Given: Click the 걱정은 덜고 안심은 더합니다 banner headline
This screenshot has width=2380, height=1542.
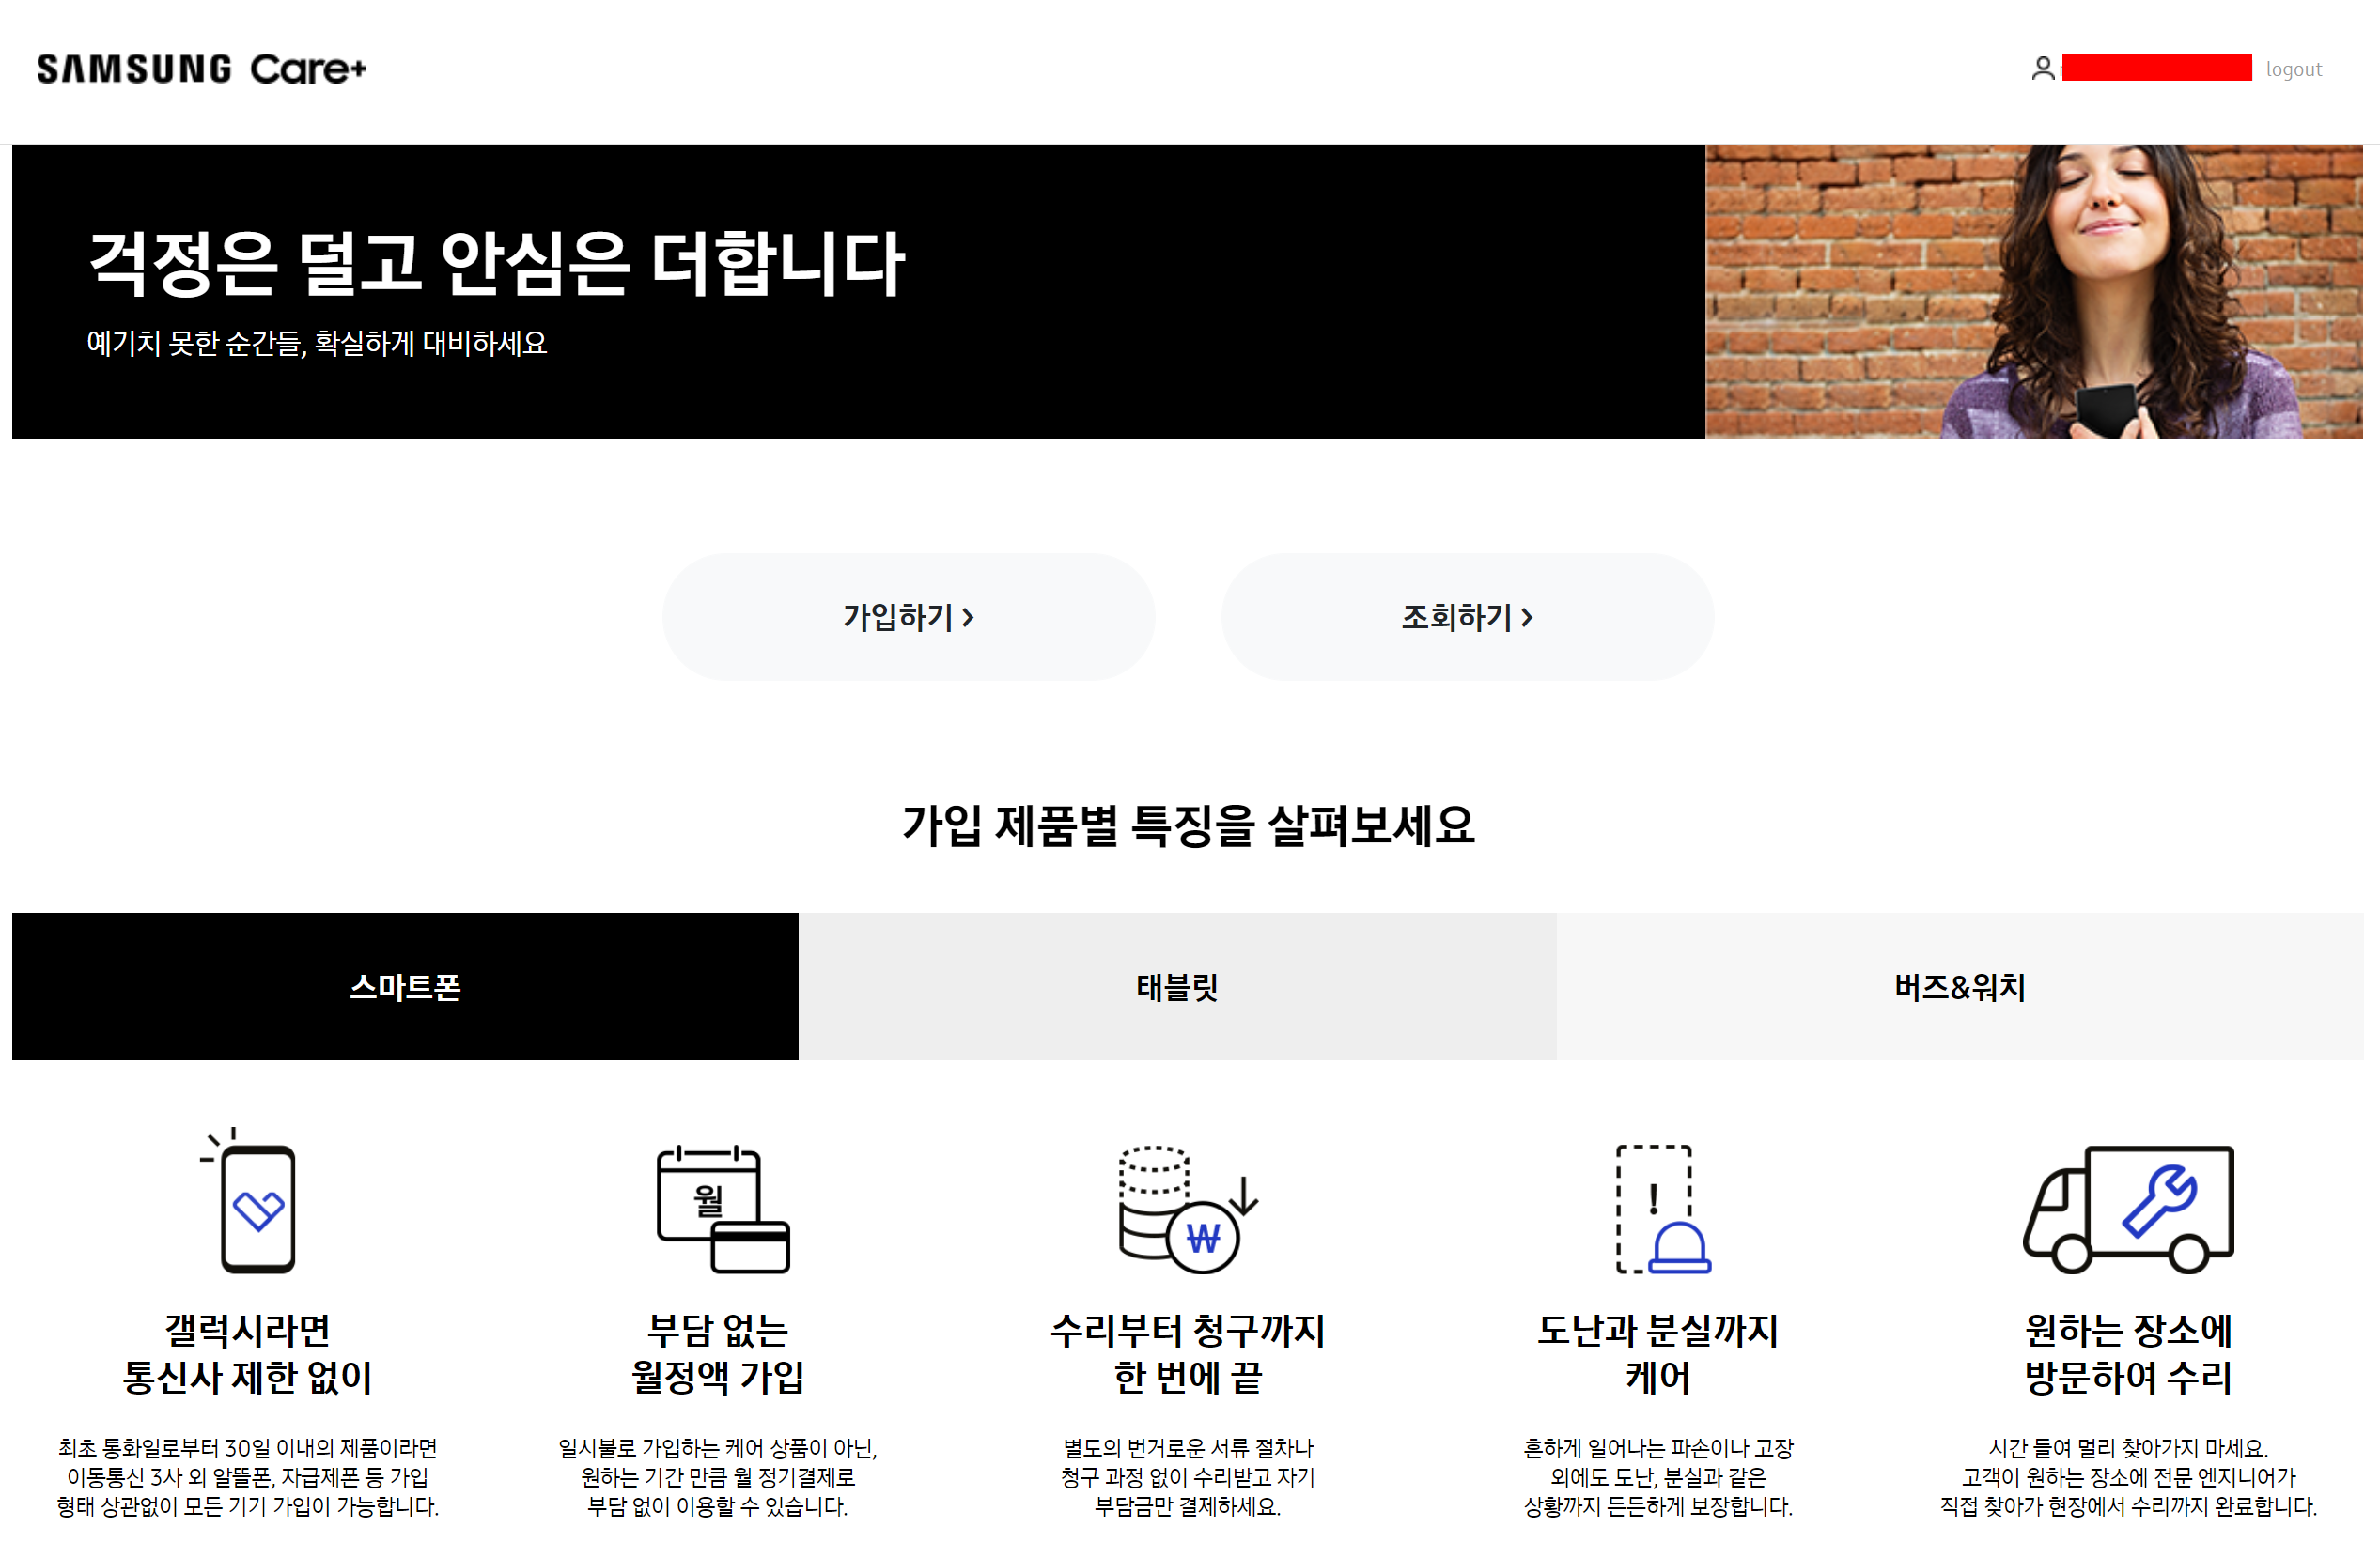Looking at the screenshot, I should (x=496, y=262).
